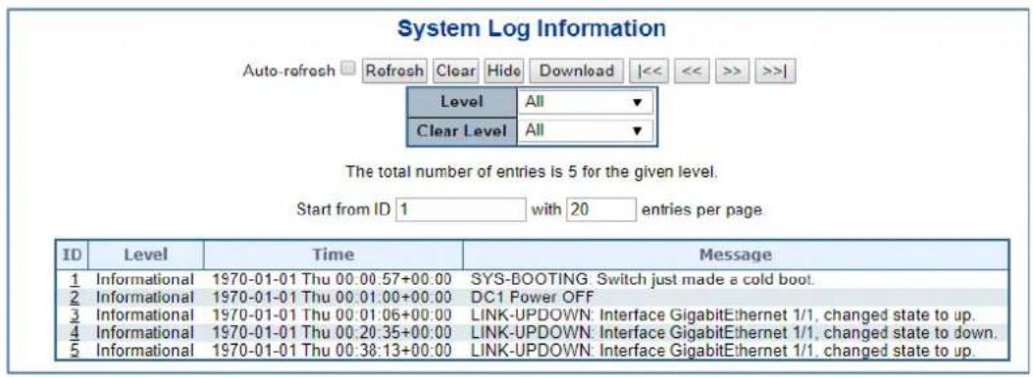Focus the entries per page field
This screenshot has width=1033, height=377.
[x=600, y=210]
